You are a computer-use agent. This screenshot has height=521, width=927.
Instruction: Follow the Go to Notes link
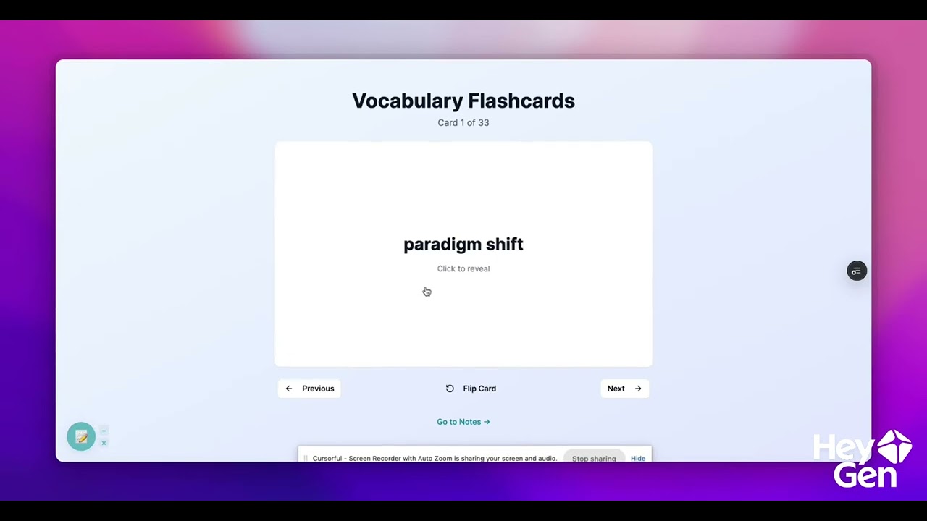(x=463, y=422)
